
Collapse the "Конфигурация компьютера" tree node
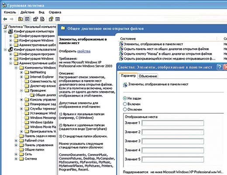[x=5, y=31]
